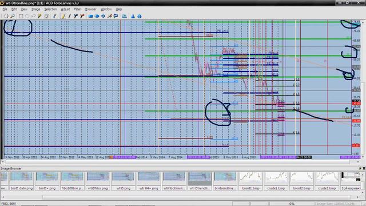This screenshot has height=206, width=366.
Task: Pin the Image Browser panel
Action: [x=360, y=168]
